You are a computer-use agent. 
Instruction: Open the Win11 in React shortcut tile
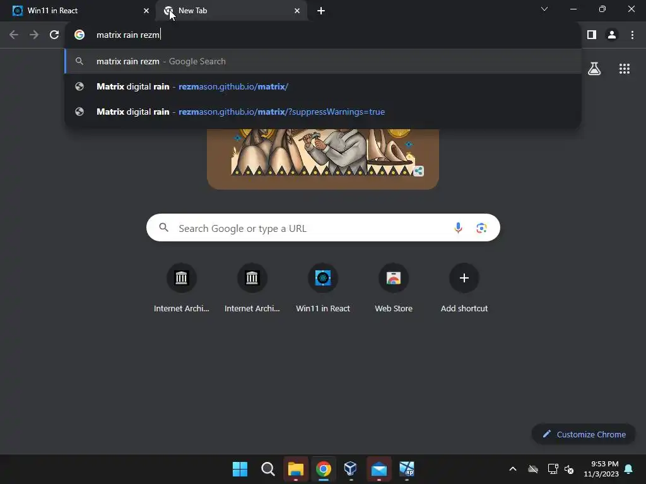click(323, 287)
